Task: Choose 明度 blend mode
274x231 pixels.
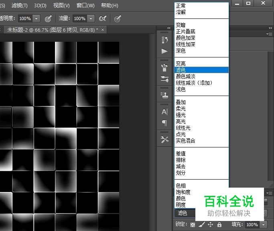Action: click(x=185, y=205)
